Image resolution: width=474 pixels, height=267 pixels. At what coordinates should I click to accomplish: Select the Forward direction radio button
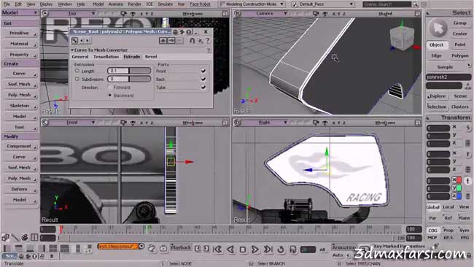click(109, 87)
